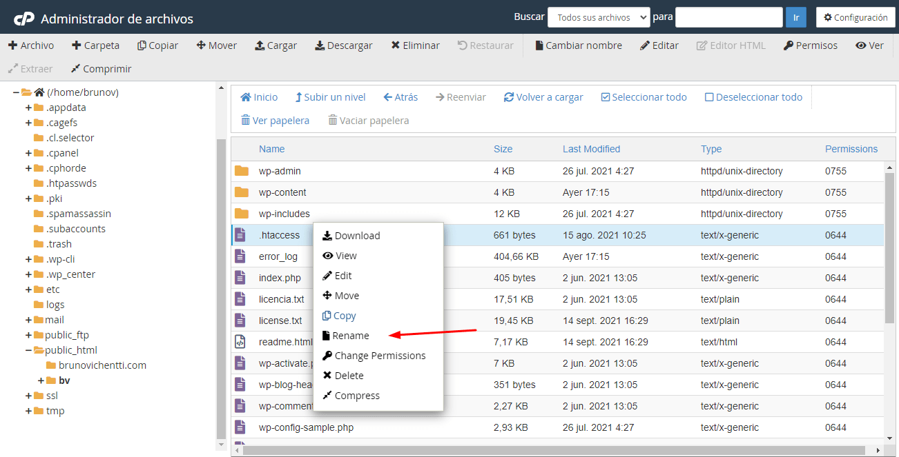The image size is (899, 457).
Task: Create a new file with Archivo
Action: [31, 45]
